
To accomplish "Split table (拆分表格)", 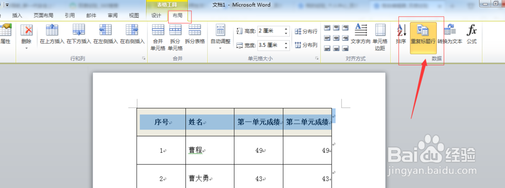I will click(195, 34).
